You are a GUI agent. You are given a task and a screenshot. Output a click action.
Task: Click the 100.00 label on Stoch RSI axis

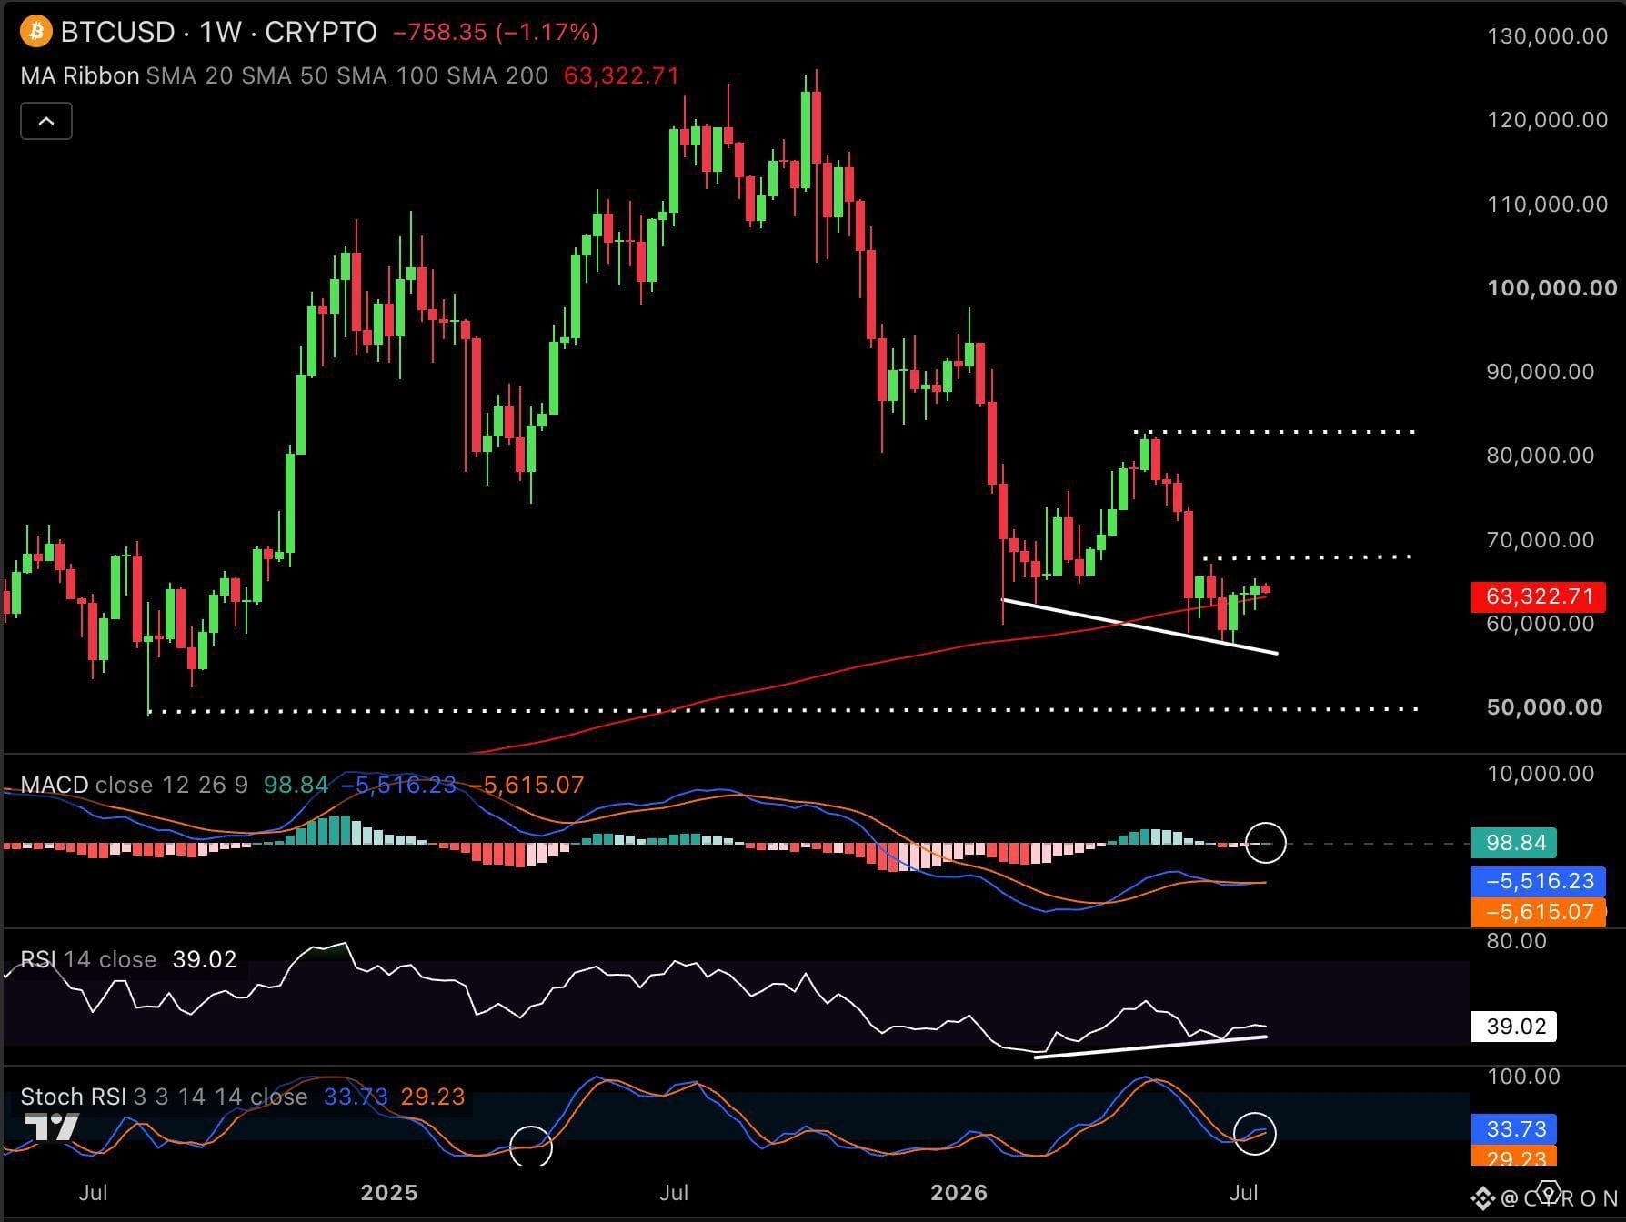point(1523,1077)
